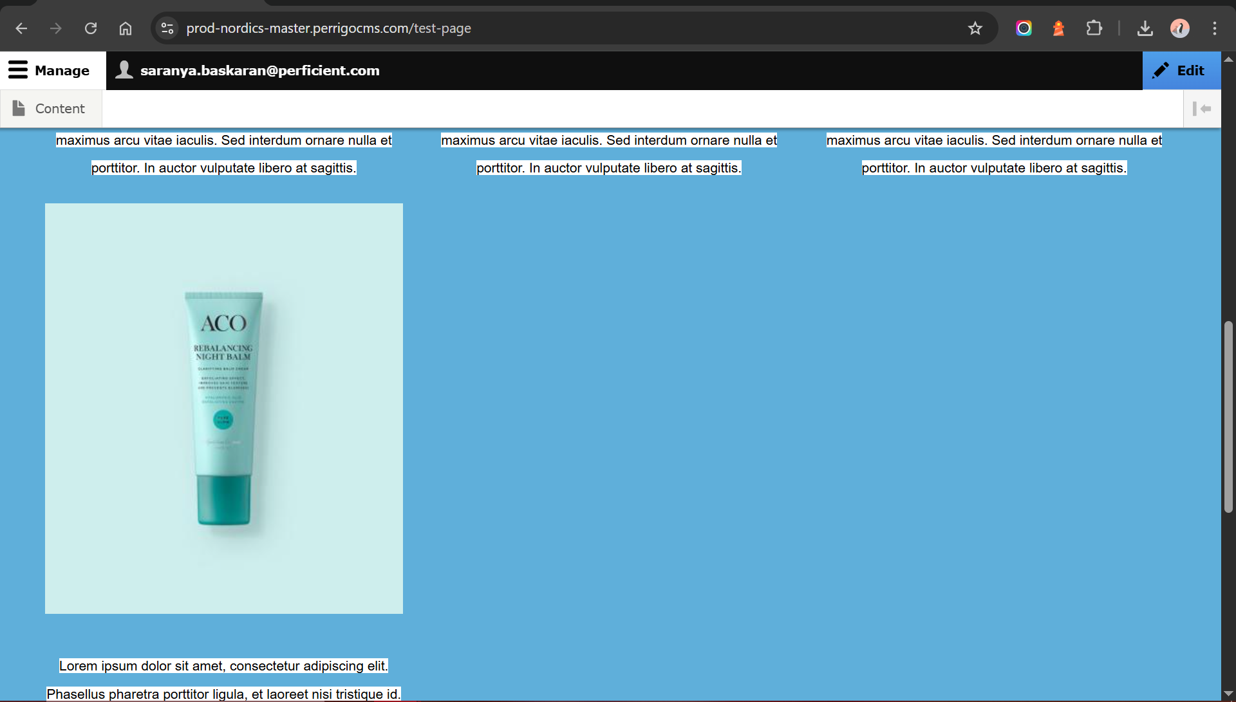Image resolution: width=1236 pixels, height=702 pixels.
Task: Open the Chrome profile avatar
Action: 1180,28
